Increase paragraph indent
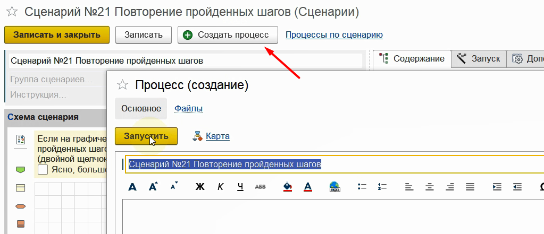Viewport: 544px width, 234px height. 497,187
